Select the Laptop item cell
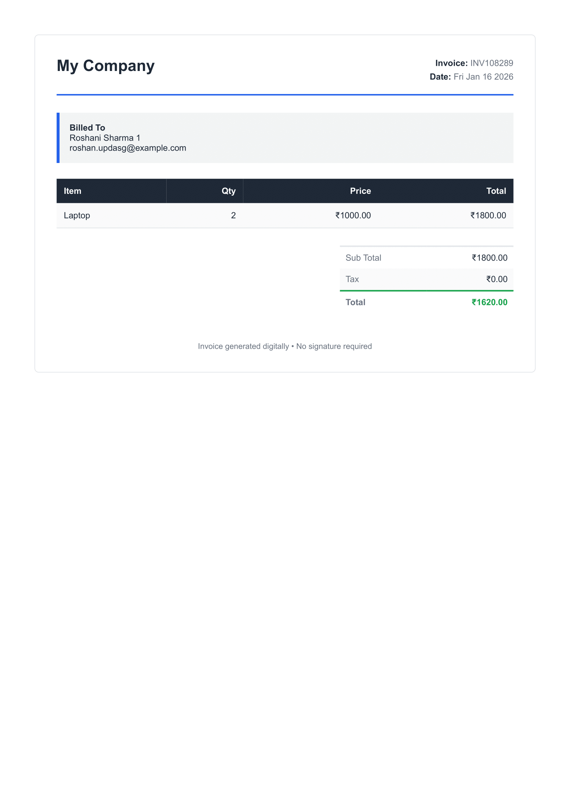The height and width of the screenshot is (806, 570). [77, 215]
